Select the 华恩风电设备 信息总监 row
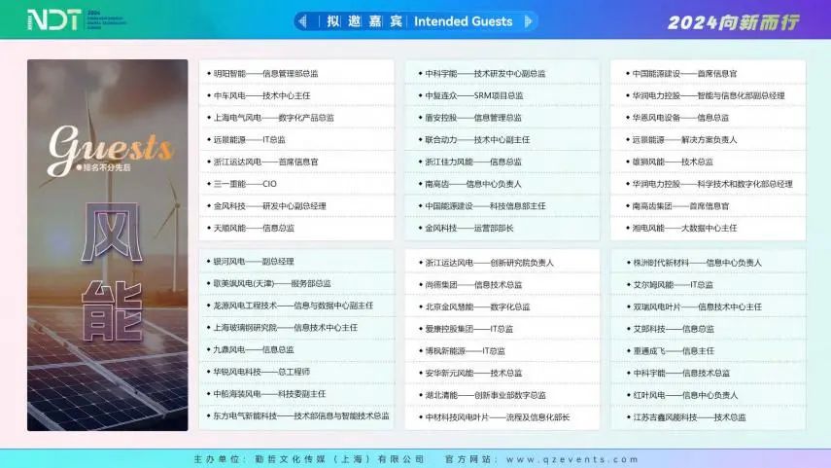The height and width of the screenshot is (468, 831). pyautogui.click(x=709, y=118)
